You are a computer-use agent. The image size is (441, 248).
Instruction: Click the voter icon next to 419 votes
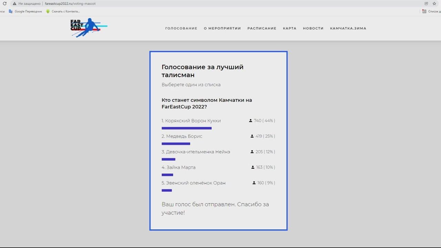pyautogui.click(x=252, y=136)
